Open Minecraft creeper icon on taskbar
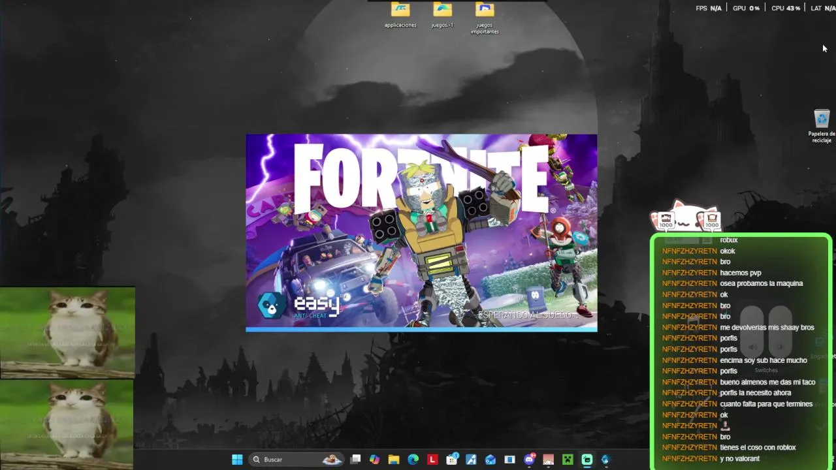Image resolution: width=836 pixels, height=470 pixels. (568, 460)
